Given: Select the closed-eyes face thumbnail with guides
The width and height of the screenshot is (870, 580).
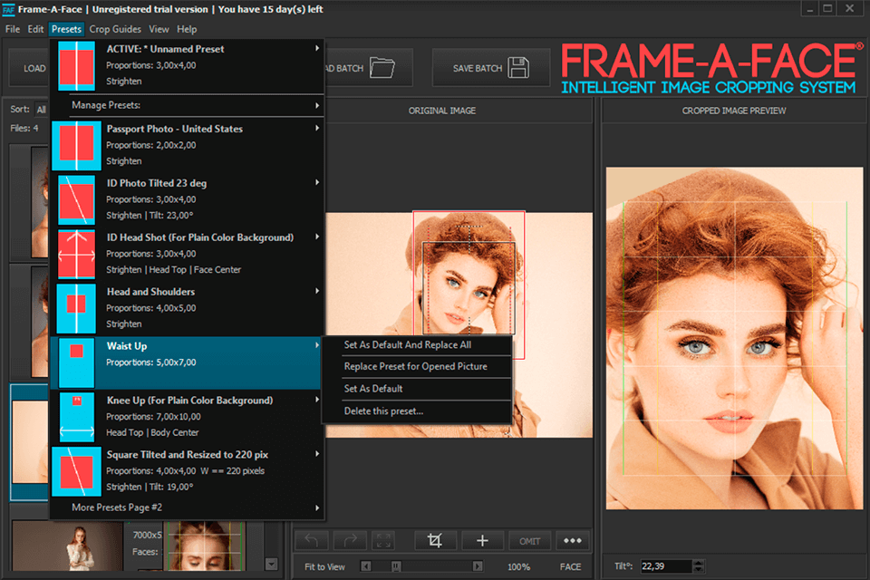Looking at the screenshot, I should pos(206,546).
